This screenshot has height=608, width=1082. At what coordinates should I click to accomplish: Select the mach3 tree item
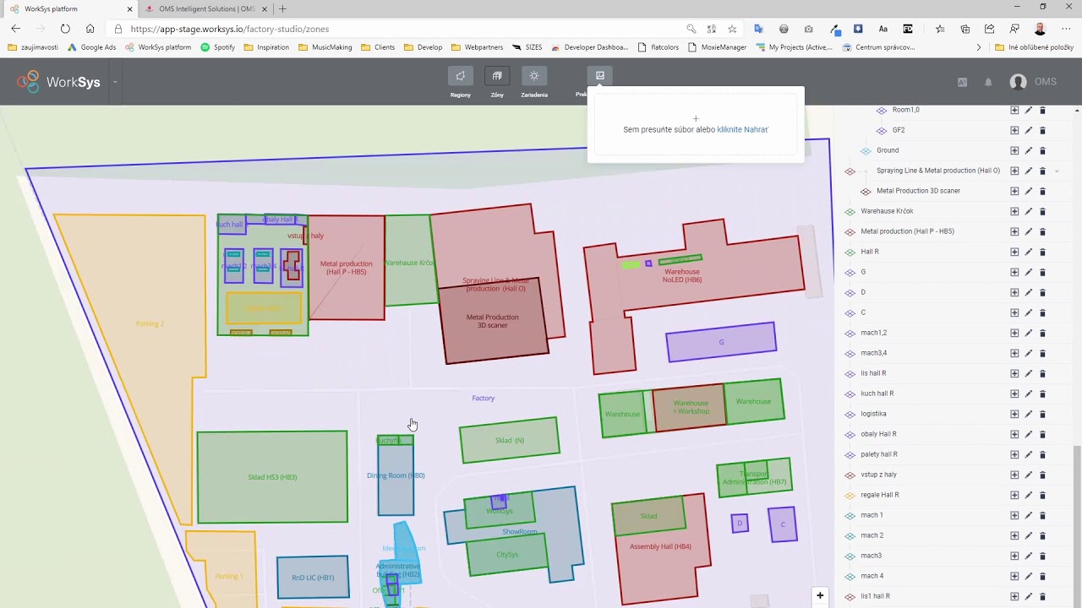tap(871, 556)
